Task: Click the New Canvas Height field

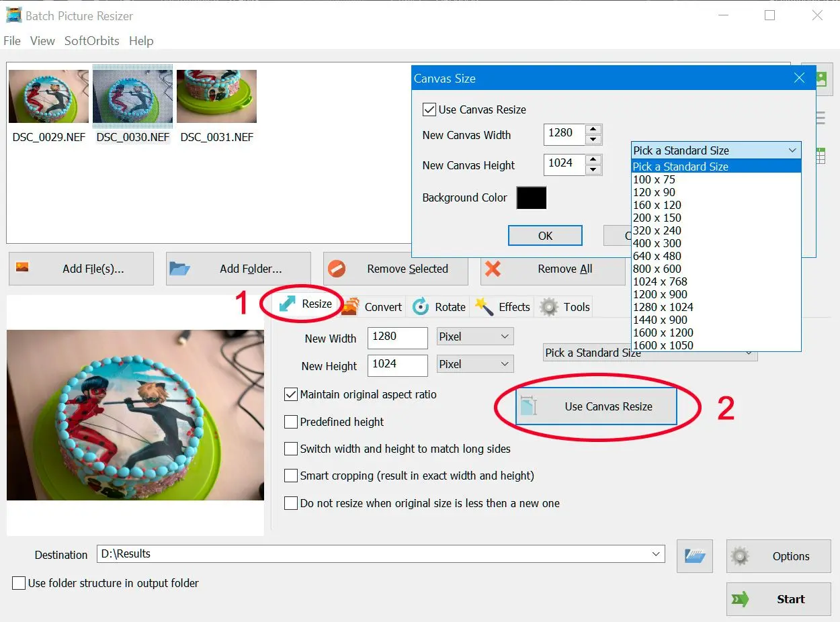Action: click(x=564, y=165)
